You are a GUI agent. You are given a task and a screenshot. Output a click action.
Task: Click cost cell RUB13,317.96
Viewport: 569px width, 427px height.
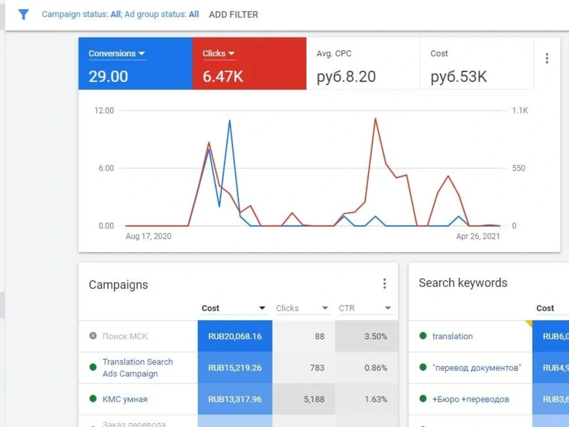coord(235,399)
